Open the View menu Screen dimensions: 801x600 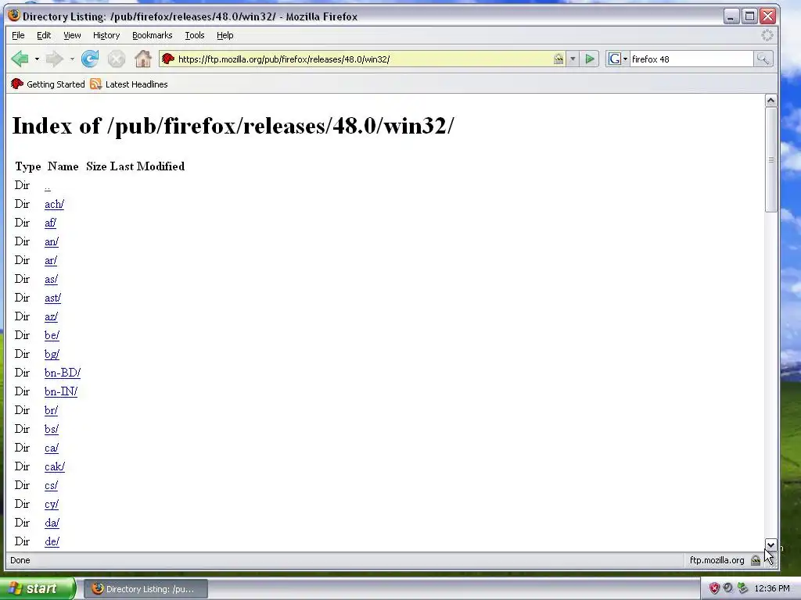(x=72, y=35)
